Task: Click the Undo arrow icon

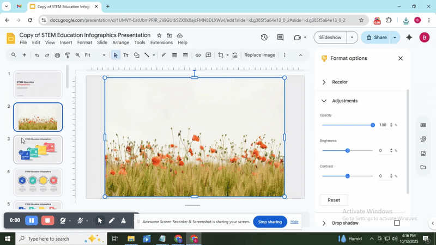Action: pos(37,55)
